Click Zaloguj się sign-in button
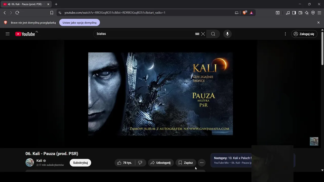Viewport: 324px width, 182px height. (304, 34)
